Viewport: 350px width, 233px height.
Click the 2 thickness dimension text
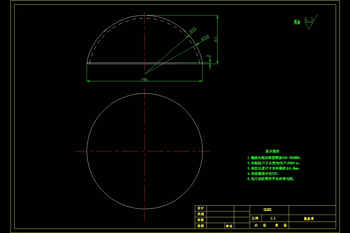coord(208,56)
